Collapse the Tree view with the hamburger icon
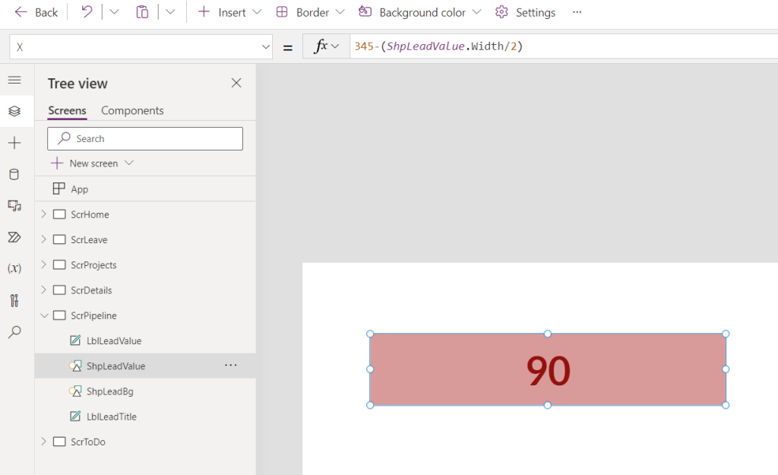The image size is (778, 475). (x=14, y=78)
